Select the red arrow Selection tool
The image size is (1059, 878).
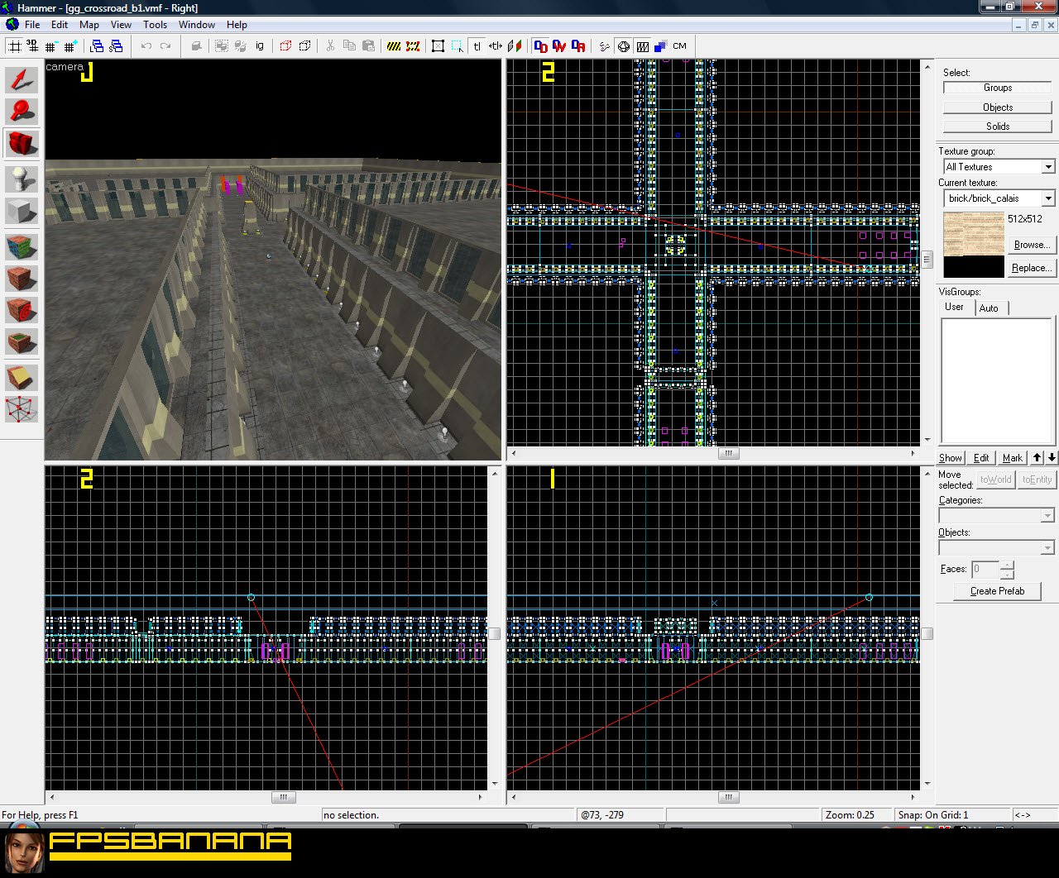22,80
